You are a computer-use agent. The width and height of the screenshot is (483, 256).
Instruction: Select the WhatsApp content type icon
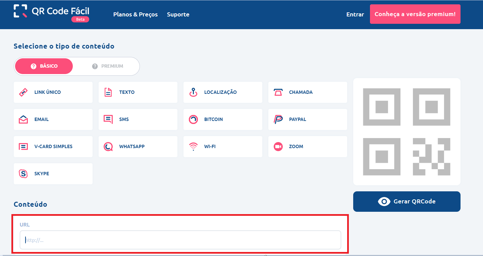(108, 147)
